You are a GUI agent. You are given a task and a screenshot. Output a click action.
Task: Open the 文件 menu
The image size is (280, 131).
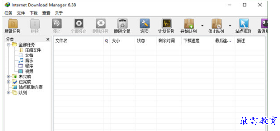tap(21, 13)
